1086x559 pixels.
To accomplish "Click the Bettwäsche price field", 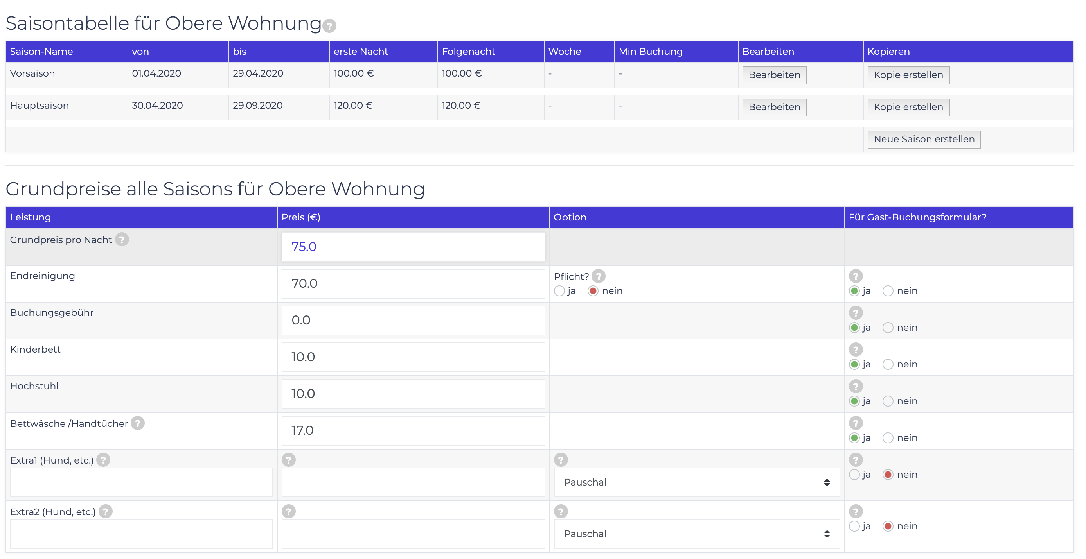I will tap(413, 430).
